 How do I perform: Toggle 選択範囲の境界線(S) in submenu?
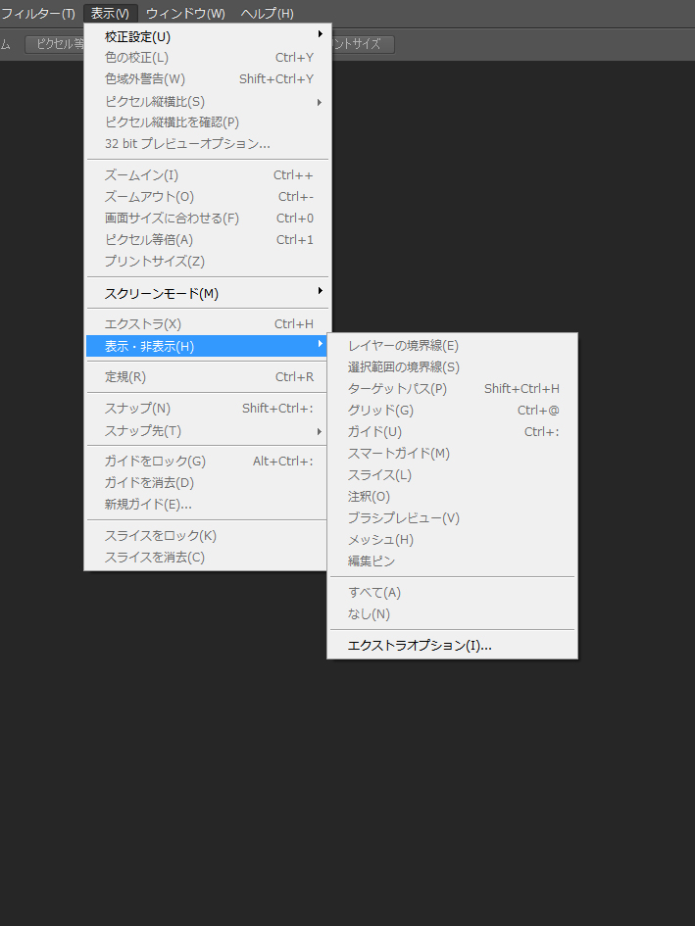(x=452, y=367)
